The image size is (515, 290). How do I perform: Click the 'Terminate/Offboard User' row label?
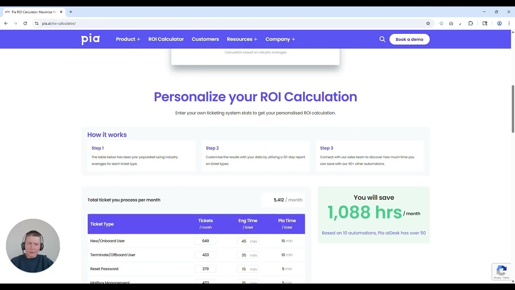click(x=113, y=255)
